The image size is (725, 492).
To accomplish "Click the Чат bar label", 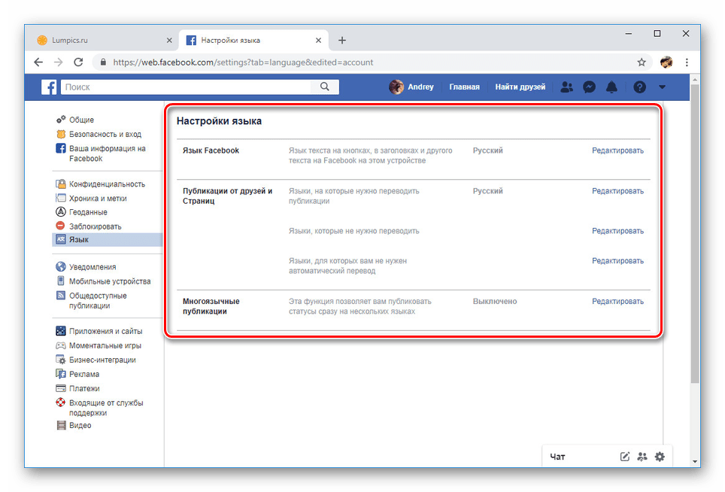I will (557, 457).
